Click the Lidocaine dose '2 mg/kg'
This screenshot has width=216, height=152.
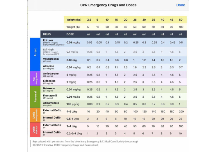(x=71, y=82)
